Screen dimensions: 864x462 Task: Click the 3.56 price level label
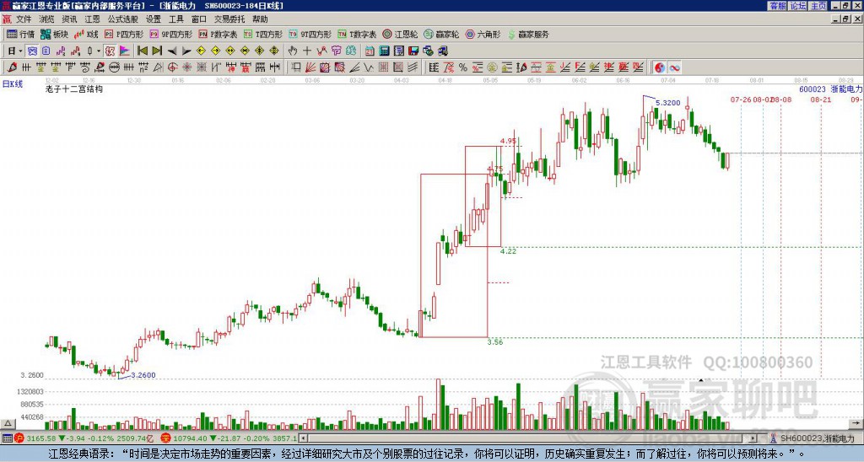(x=494, y=342)
